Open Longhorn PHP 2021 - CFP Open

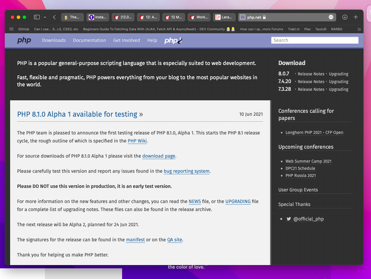pos(314,132)
